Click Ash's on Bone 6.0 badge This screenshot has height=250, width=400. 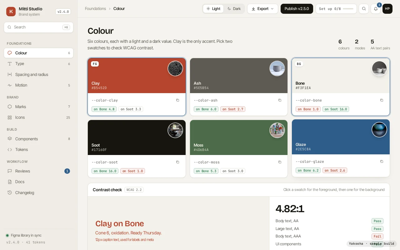point(206,109)
